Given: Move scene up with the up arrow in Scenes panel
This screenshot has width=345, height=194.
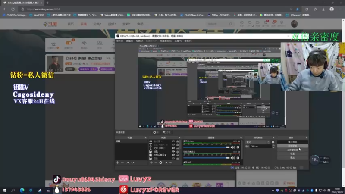Looking at the screenshot, I should click(128, 163).
